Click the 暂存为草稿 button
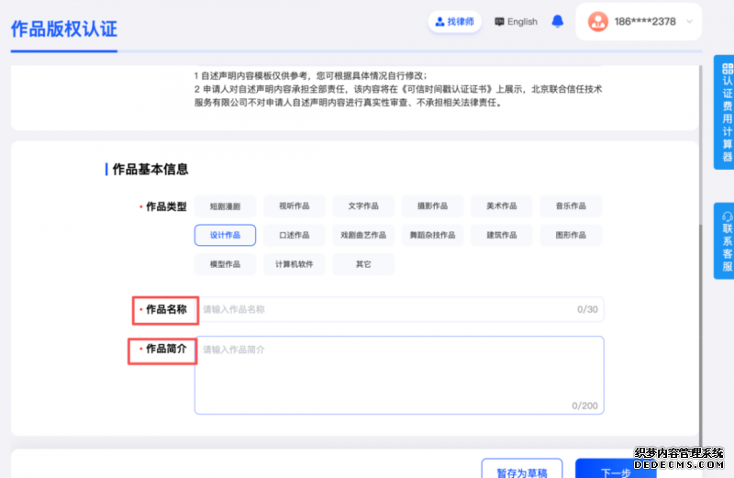Screen dimensions: 734x478 [x=522, y=471]
